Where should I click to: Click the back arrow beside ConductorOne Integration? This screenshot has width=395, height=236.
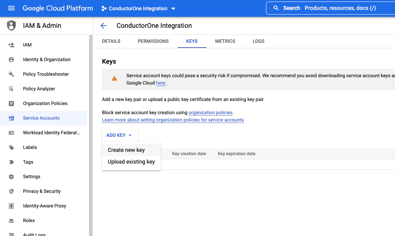click(103, 26)
